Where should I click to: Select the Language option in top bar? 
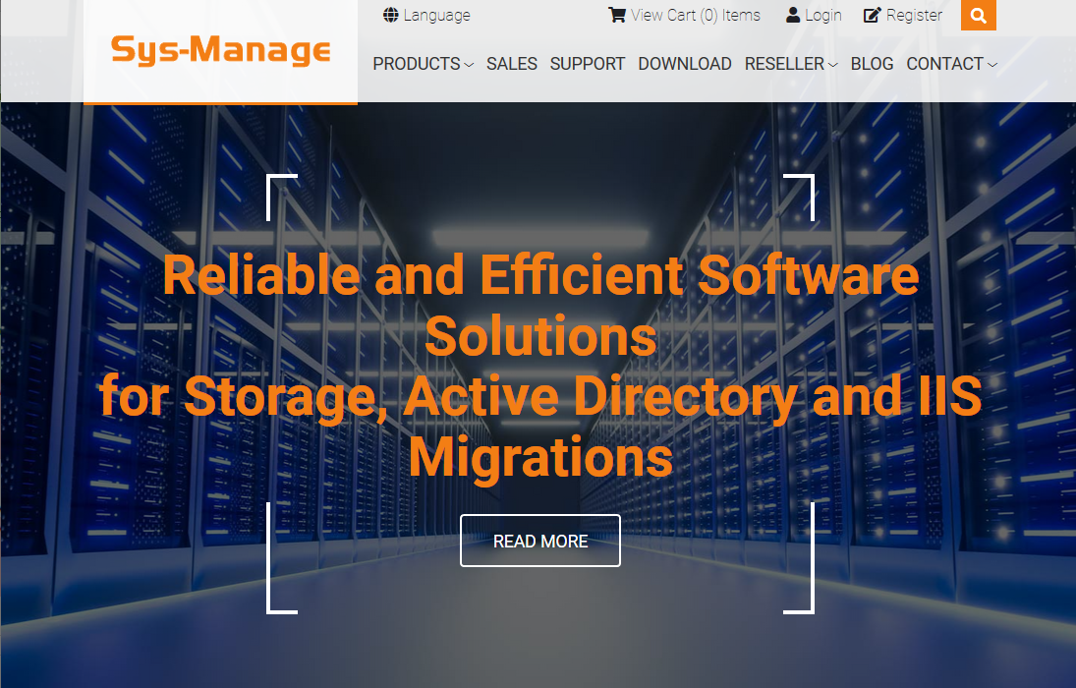coord(436,15)
